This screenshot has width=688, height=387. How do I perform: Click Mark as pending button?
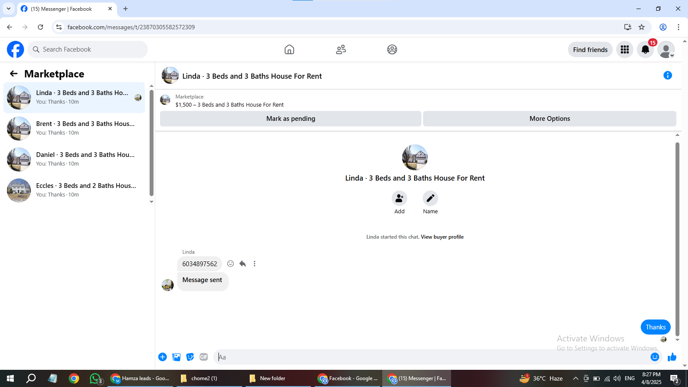(x=291, y=119)
